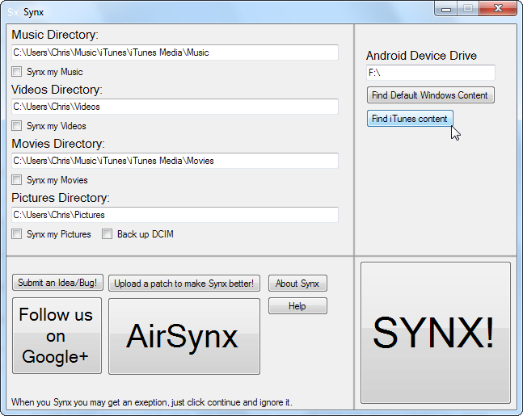This screenshot has width=523, height=416.
Task: Click the Music Directory: label
Action: [55, 35]
